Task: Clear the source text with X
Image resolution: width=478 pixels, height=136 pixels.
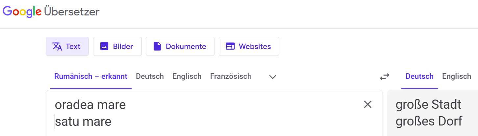Action: point(367,104)
